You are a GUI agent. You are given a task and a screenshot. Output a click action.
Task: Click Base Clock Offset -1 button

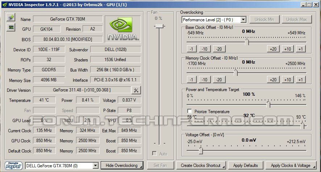pyautogui.click(x=191, y=49)
